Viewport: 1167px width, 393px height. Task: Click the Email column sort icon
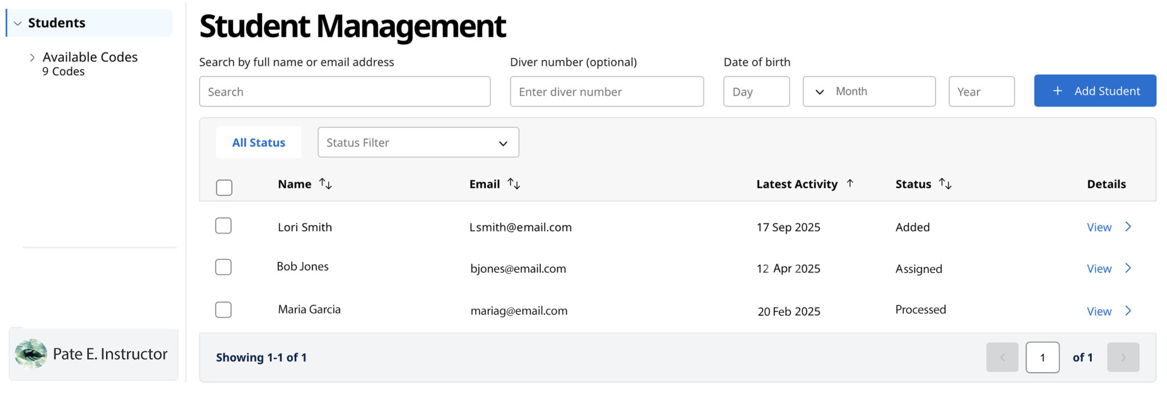tap(513, 184)
